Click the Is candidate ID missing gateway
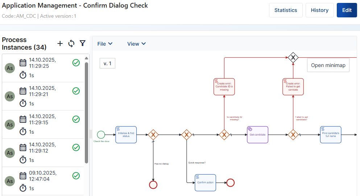The width and height of the screenshot is (360, 196). (224, 135)
